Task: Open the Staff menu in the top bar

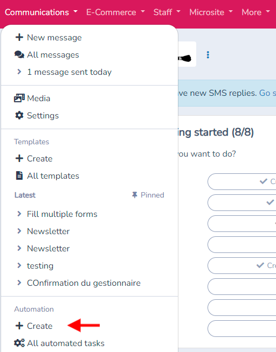Action: pyautogui.click(x=167, y=12)
